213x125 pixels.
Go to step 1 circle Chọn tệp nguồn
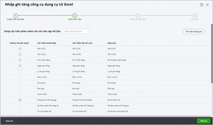(x=16, y=15)
